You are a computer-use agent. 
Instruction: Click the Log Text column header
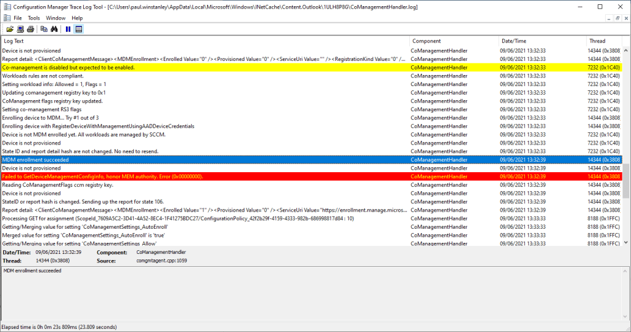coord(203,41)
